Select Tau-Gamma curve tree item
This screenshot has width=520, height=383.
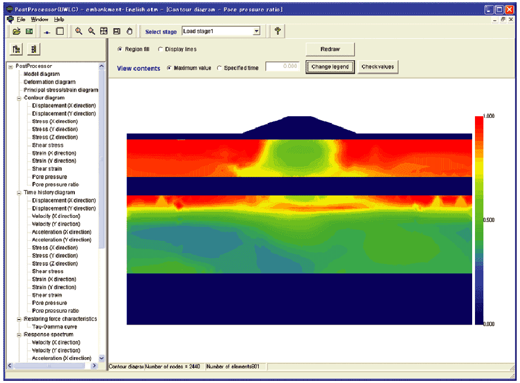55,327
